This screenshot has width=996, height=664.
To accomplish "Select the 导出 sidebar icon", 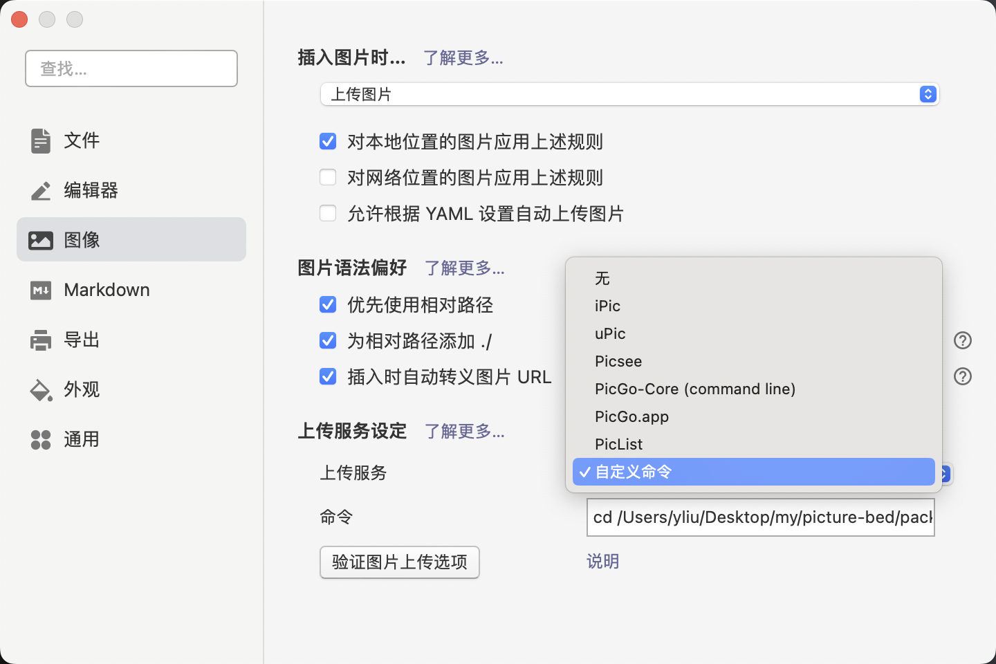I will click(x=81, y=340).
